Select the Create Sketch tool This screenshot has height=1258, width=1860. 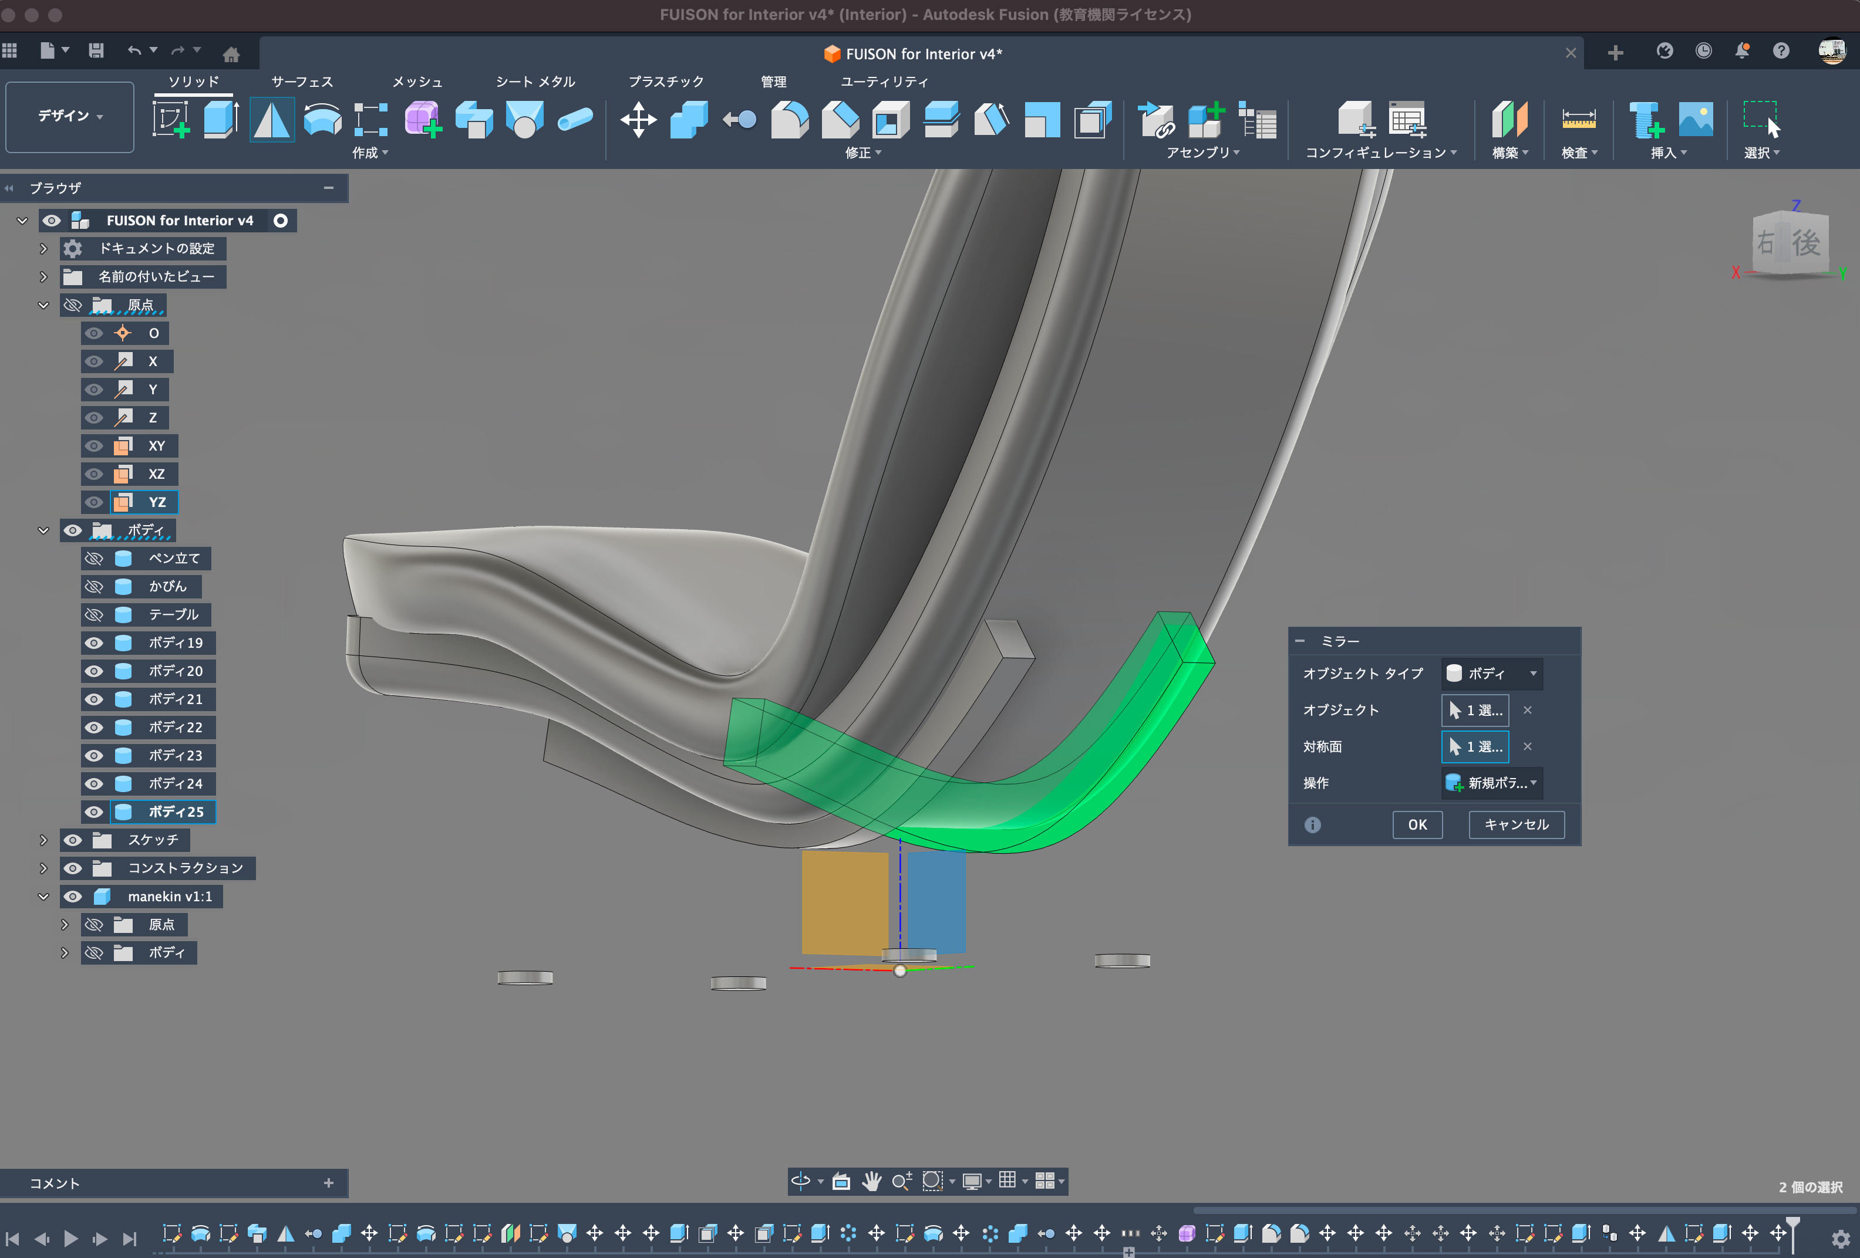[170, 120]
